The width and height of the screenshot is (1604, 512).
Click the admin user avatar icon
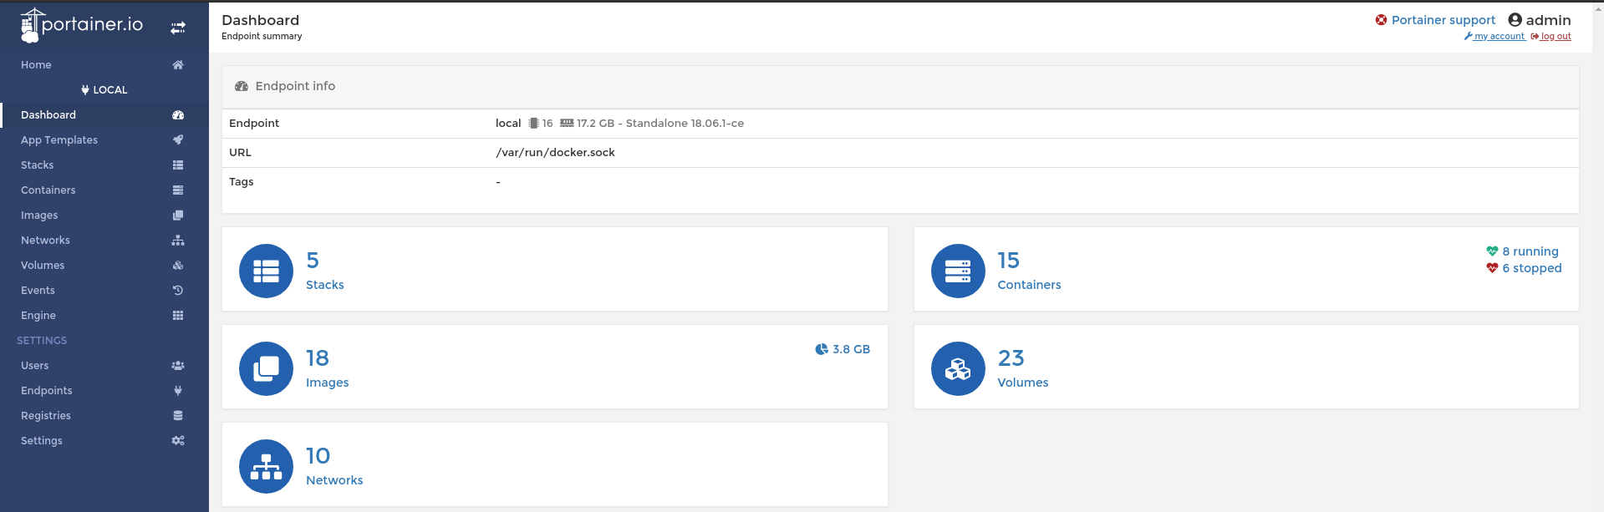point(1515,20)
